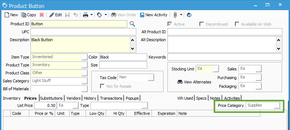Toggle Available on Web checkbox
Viewport: 290px width, 130px height.
point(237,24)
